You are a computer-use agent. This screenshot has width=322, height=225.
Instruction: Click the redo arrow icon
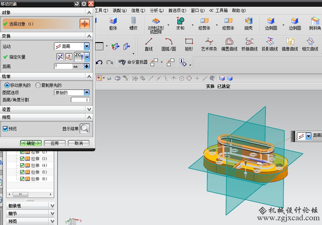point(110,62)
